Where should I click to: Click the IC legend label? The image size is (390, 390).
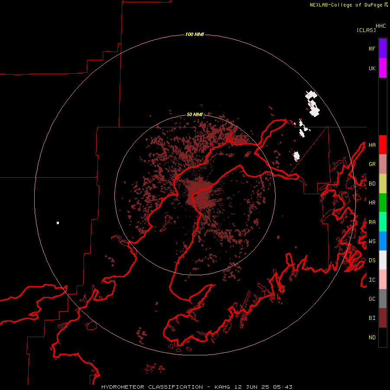[372, 280]
